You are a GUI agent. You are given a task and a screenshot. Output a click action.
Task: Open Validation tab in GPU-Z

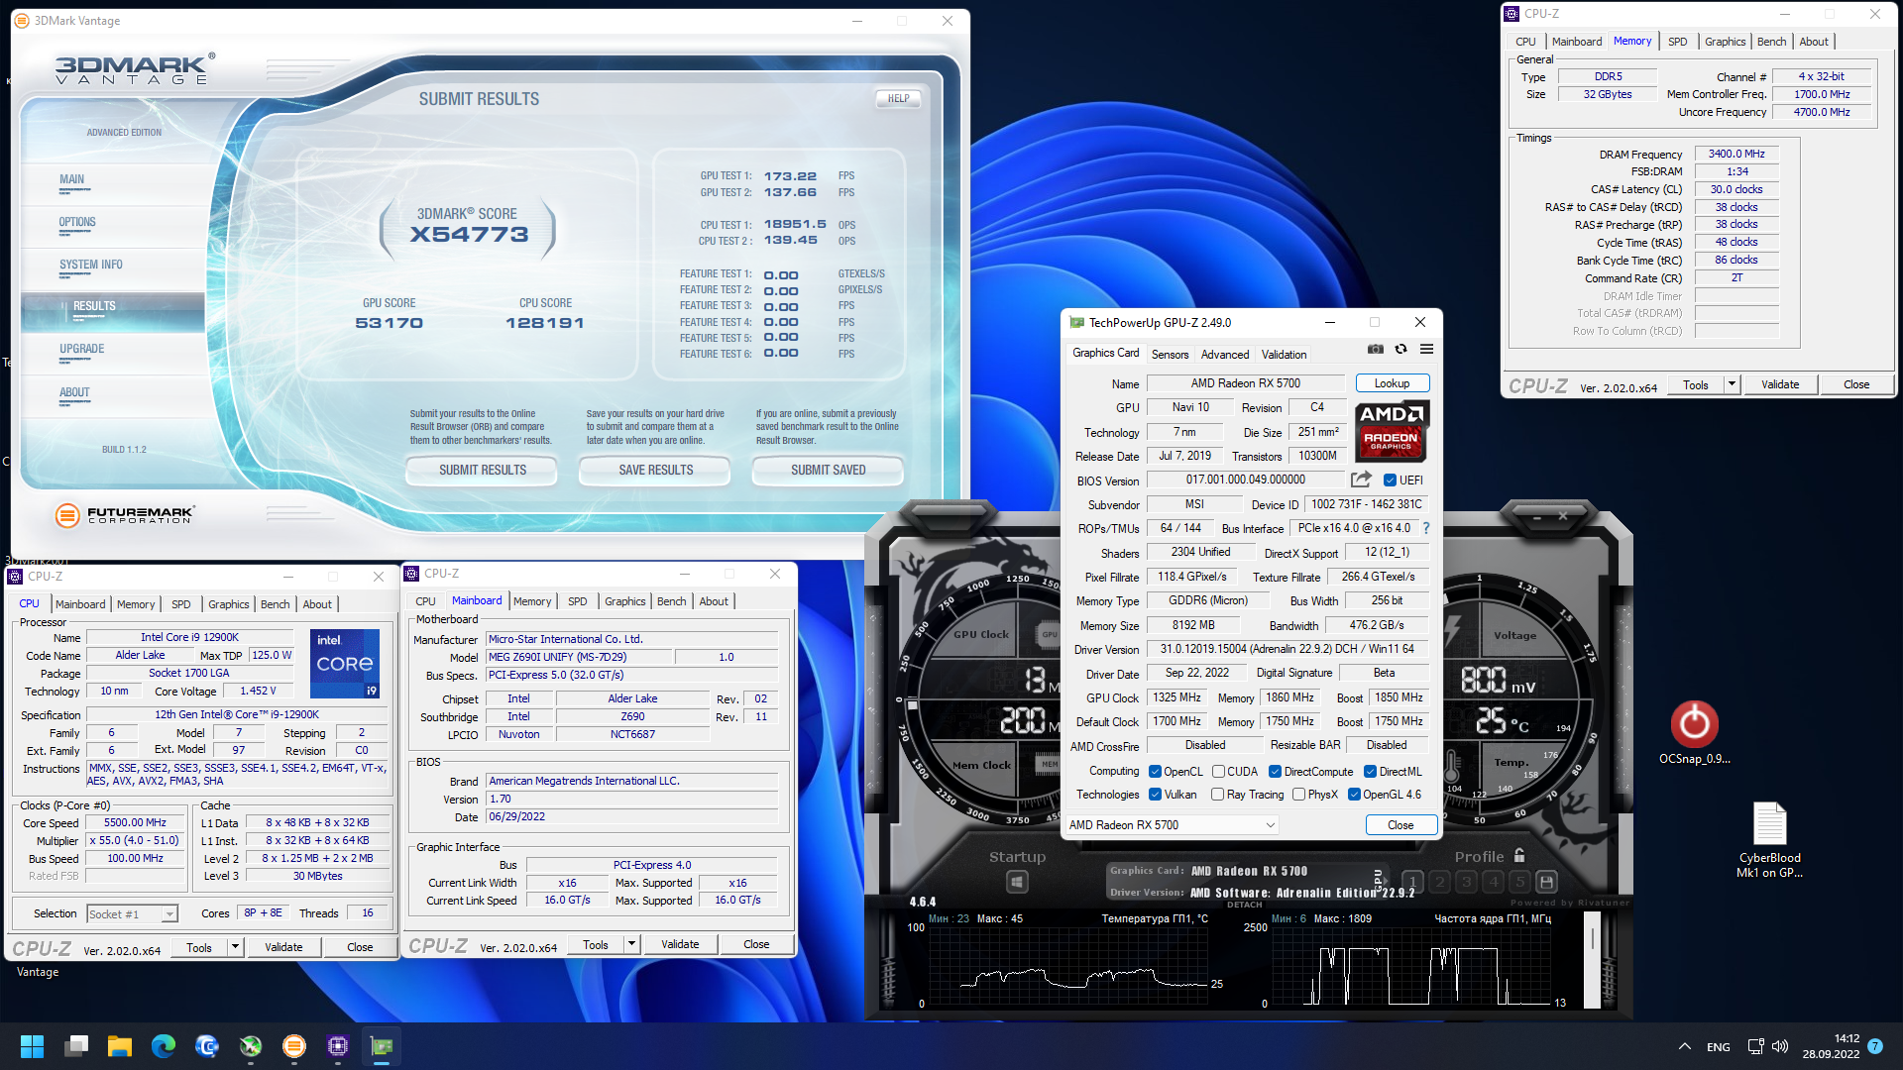click(1284, 355)
